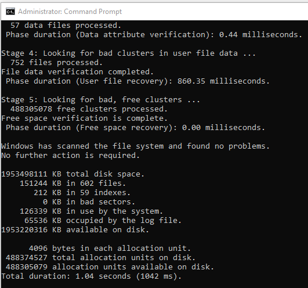Click the '4096 bytes in each allocation unit' line
Image resolution: width=308 pixels, height=288 pixels.
110,249
